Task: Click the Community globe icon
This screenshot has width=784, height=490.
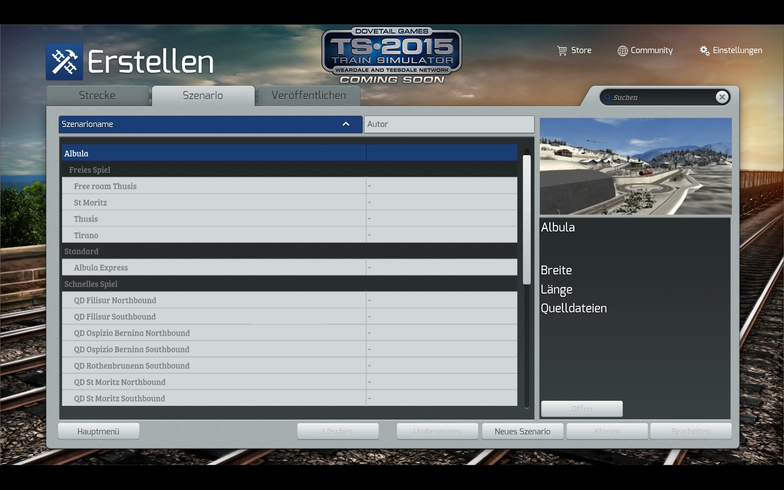Action: pos(622,51)
